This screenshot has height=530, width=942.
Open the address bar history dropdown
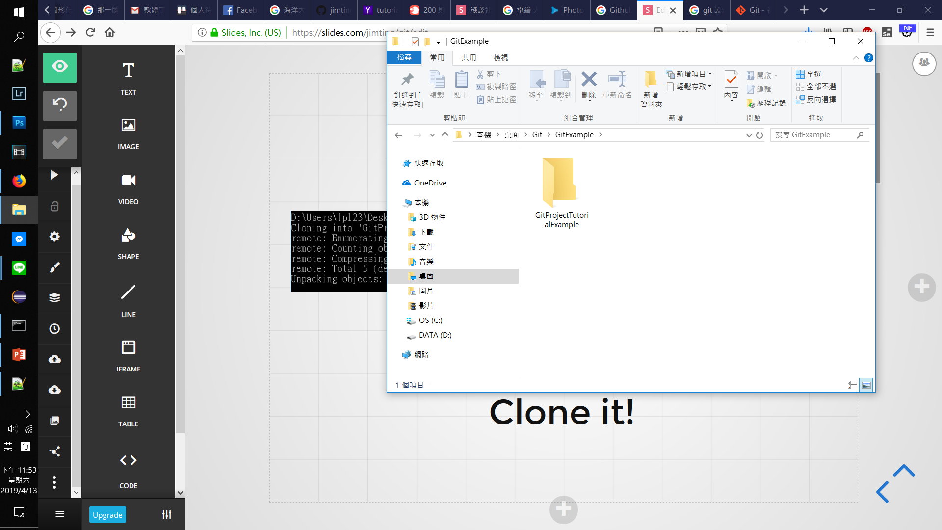(749, 135)
